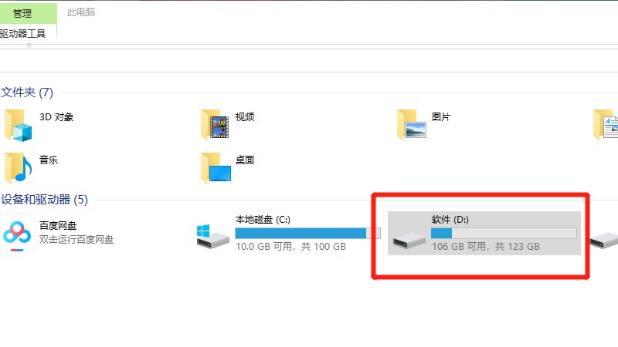Select the 图片 folder icon
The height and width of the screenshot is (347, 618).
click(x=412, y=125)
